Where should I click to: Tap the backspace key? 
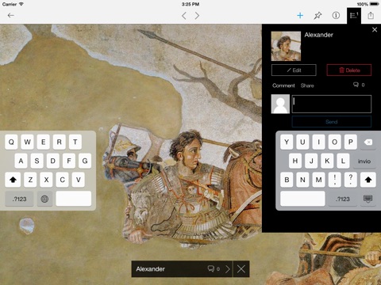tap(368, 142)
